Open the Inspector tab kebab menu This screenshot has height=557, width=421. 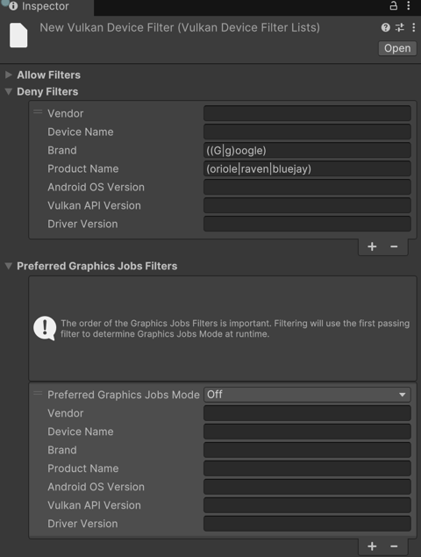point(409,5)
